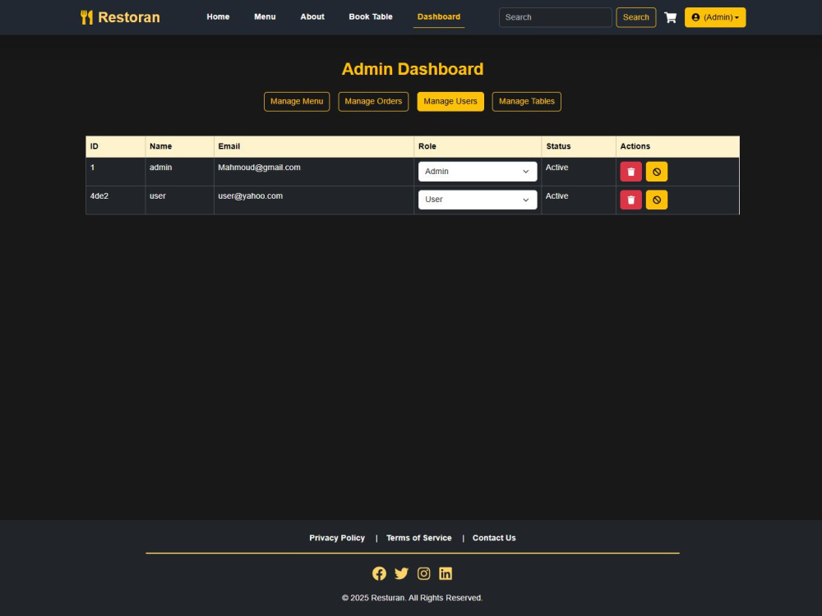822x616 pixels.
Task: Select the Manage Users tab
Action: (450, 102)
